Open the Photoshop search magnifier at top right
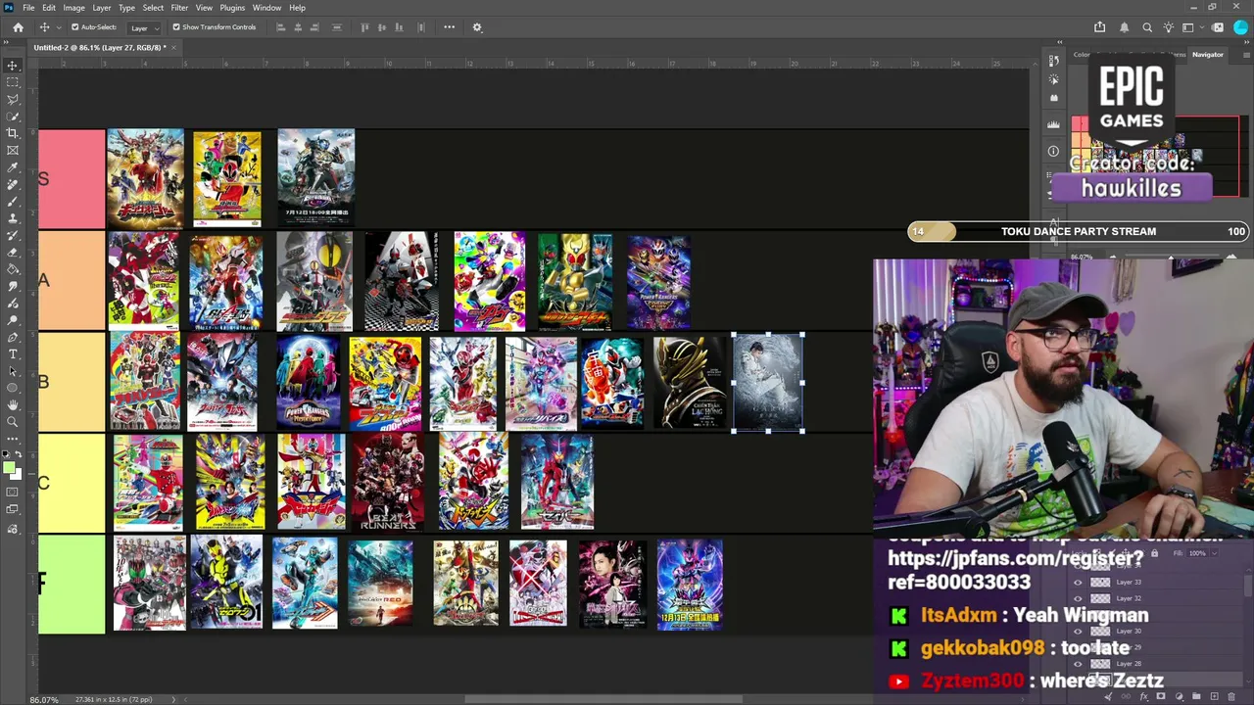This screenshot has width=1254, height=705. pyautogui.click(x=1147, y=27)
